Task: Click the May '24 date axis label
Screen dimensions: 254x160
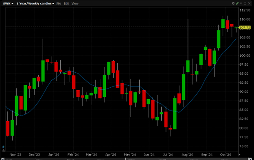Action: coord(130,154)
